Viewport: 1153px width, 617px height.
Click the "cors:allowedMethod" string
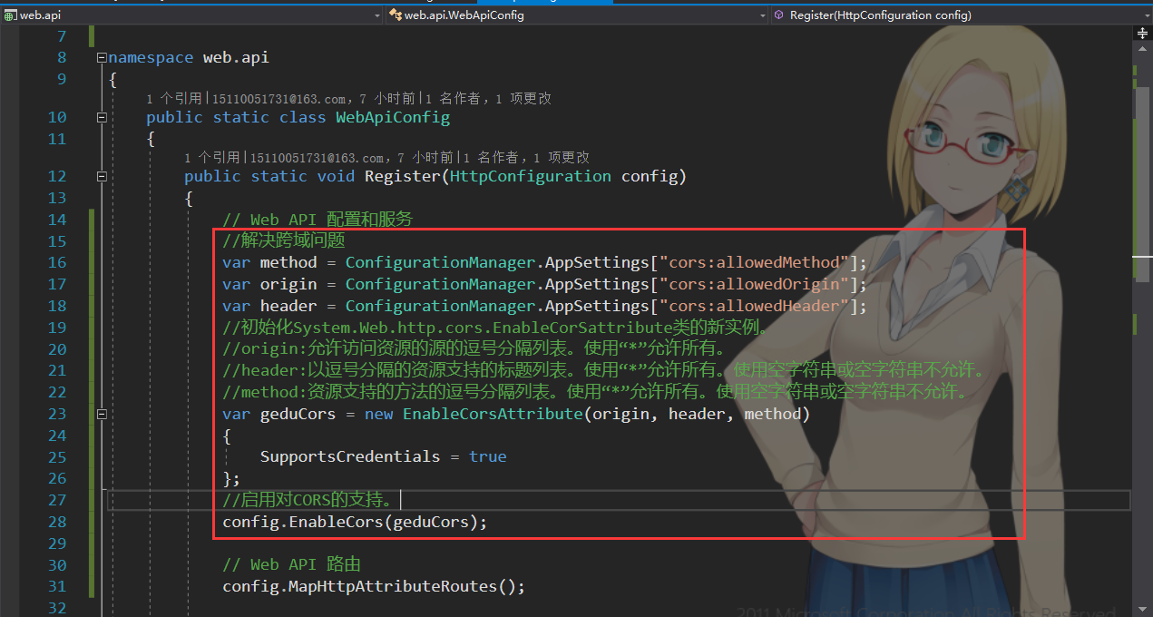(x=754, y=262)
